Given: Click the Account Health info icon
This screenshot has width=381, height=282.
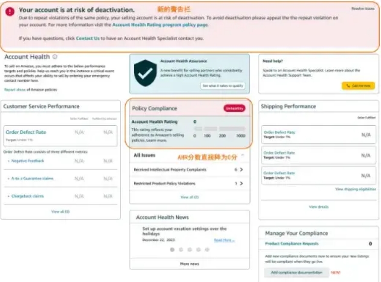Looking at the screenshot, I should pos(55,57).
